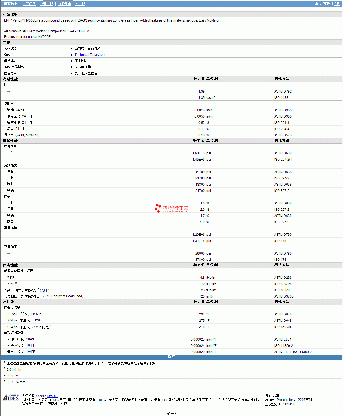Viewport: 343px width, 417px height.
Task: Switch to the 一般信息 tab
Action: coord(29,4)
